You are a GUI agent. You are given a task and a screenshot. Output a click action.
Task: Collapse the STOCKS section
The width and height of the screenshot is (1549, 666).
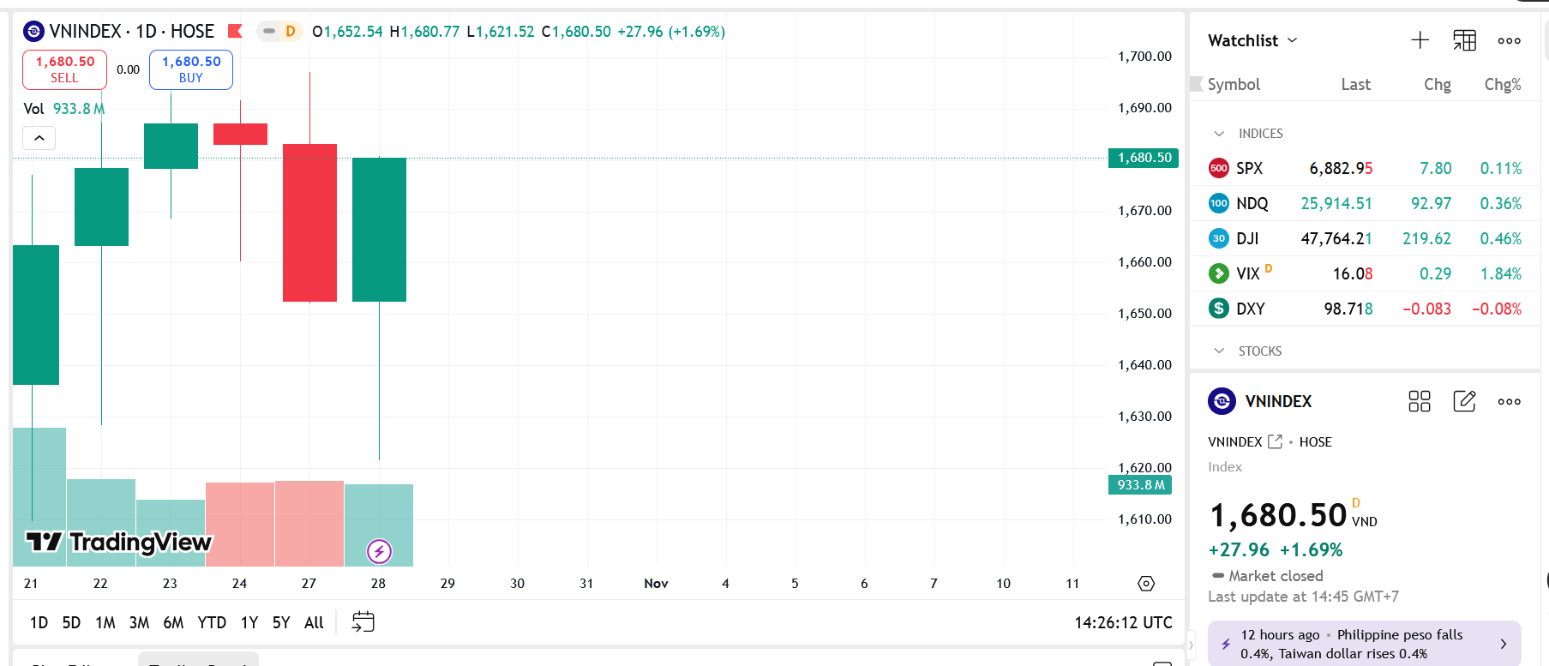tap(1219, 351)
